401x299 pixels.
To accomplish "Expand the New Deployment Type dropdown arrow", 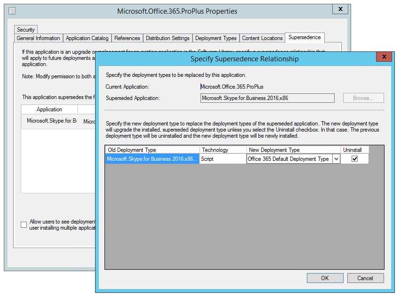I will [x=337, y=159].
